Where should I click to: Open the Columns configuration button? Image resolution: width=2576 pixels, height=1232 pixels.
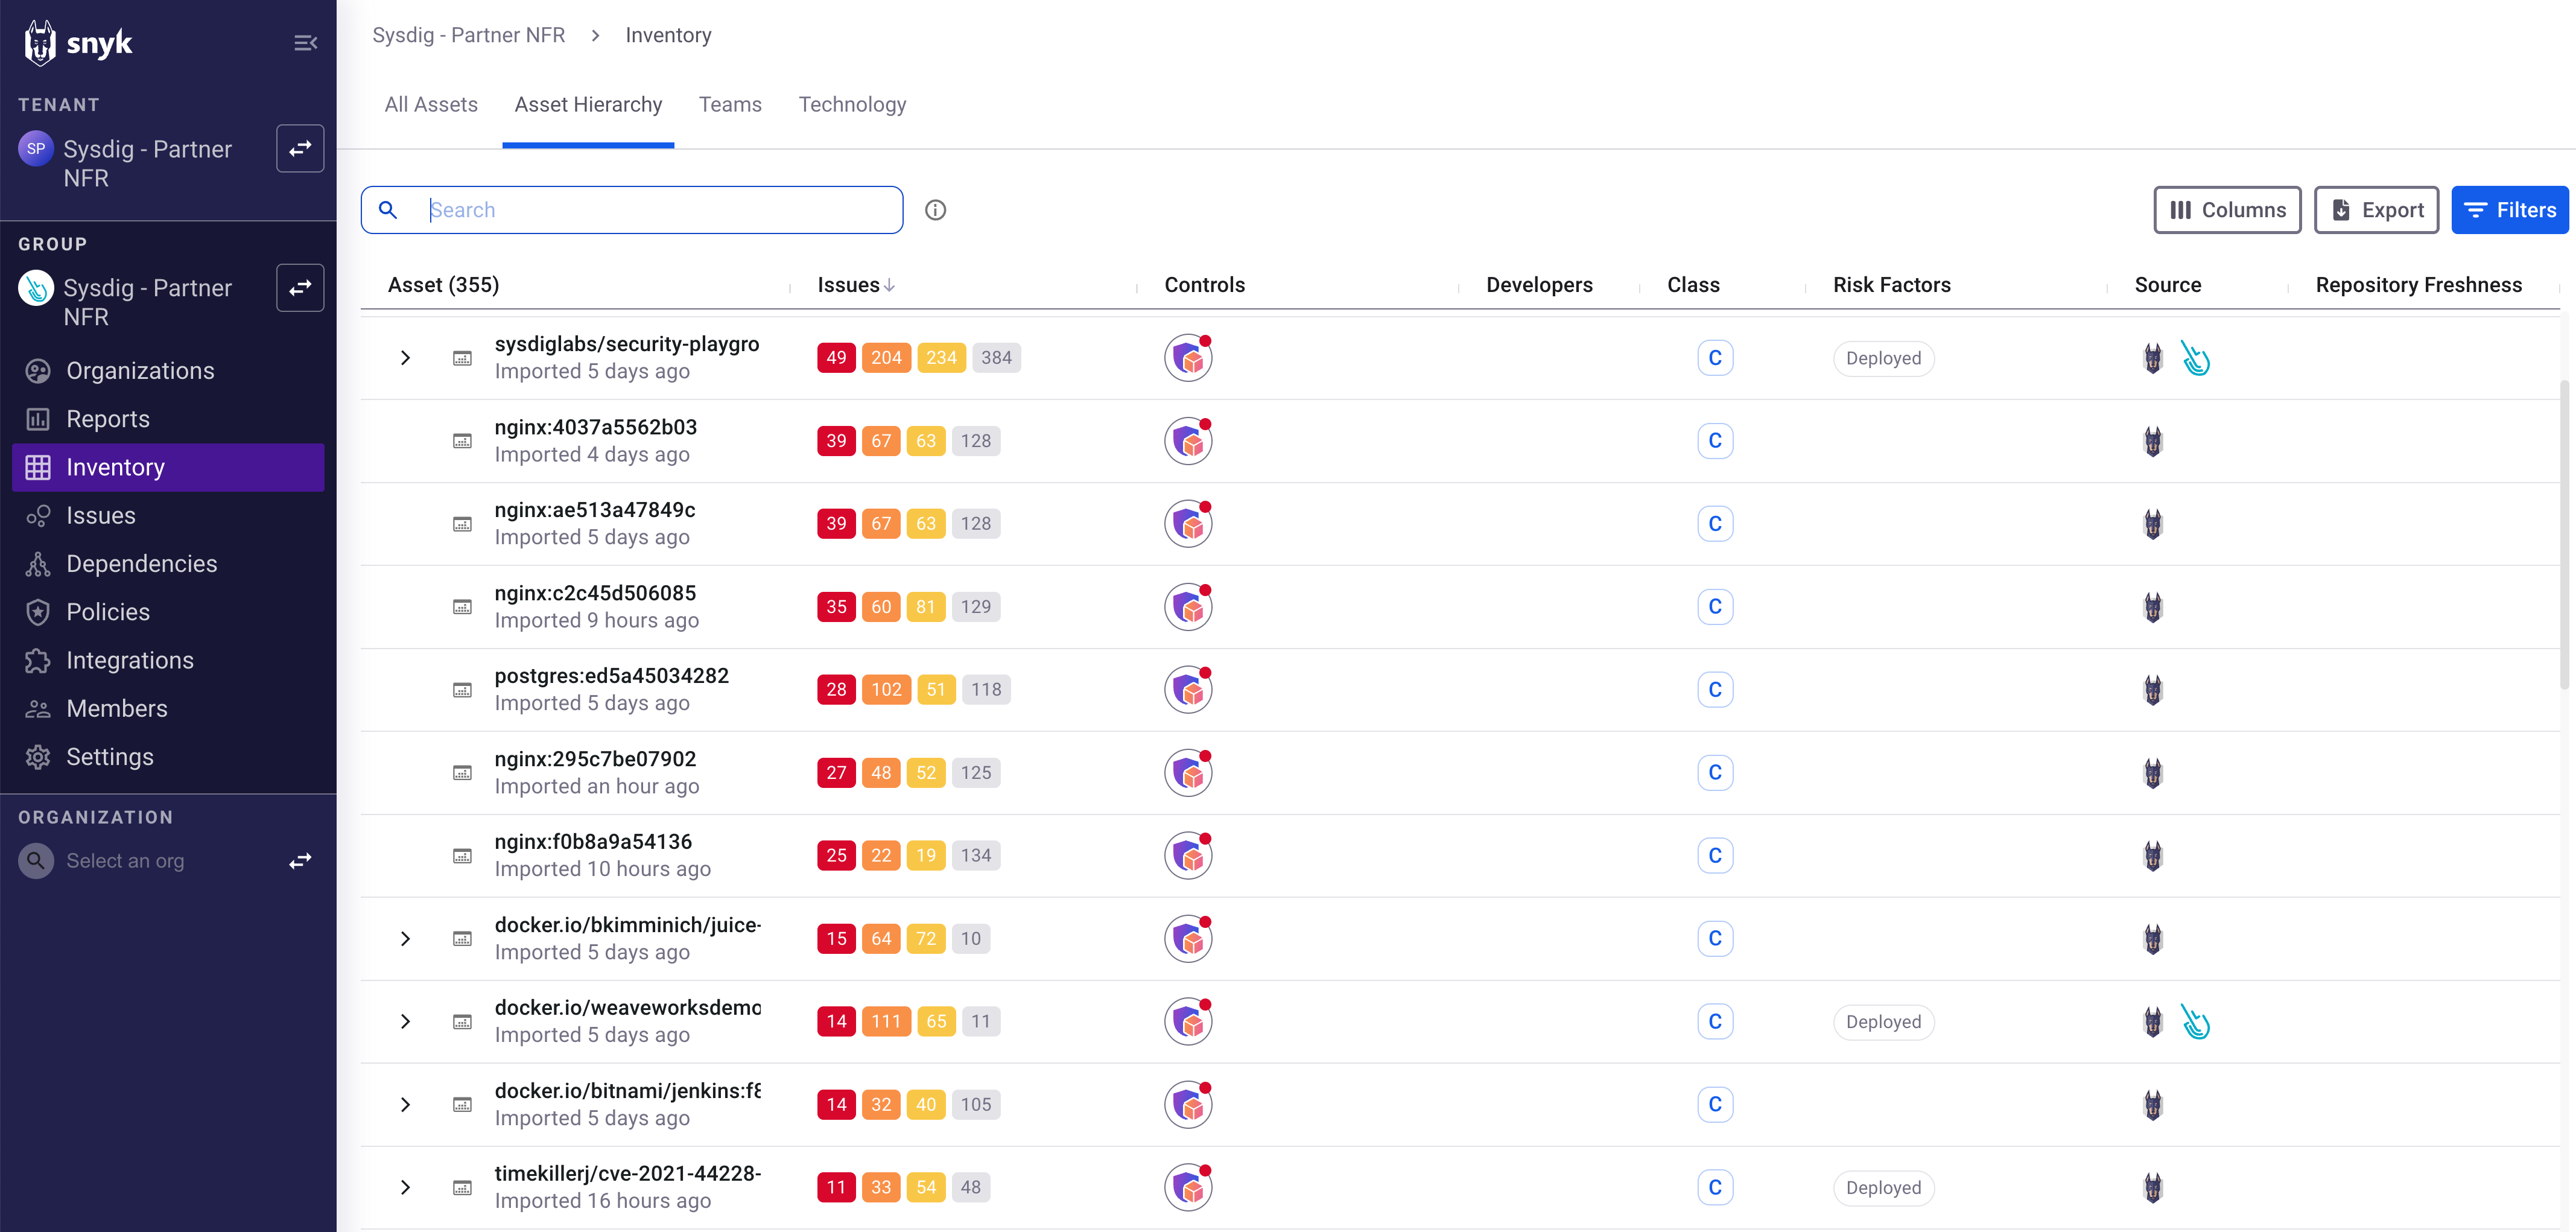2227,210
